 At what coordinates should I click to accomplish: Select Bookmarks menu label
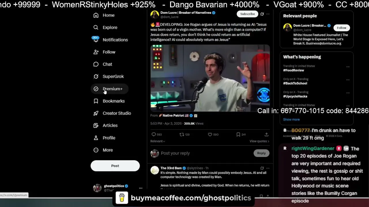(x=114, y=101)
